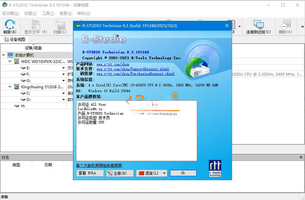305x200 pixels.
Task: Switch to the 设备视图 tab
Action: (15, 39)
